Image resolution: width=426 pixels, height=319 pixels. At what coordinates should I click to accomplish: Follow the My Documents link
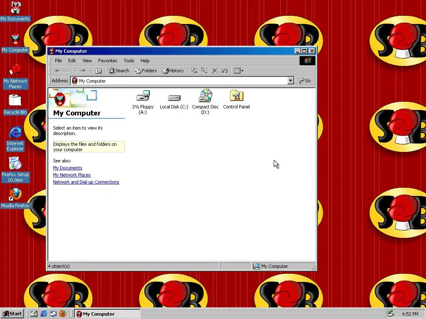pos(67,168)
